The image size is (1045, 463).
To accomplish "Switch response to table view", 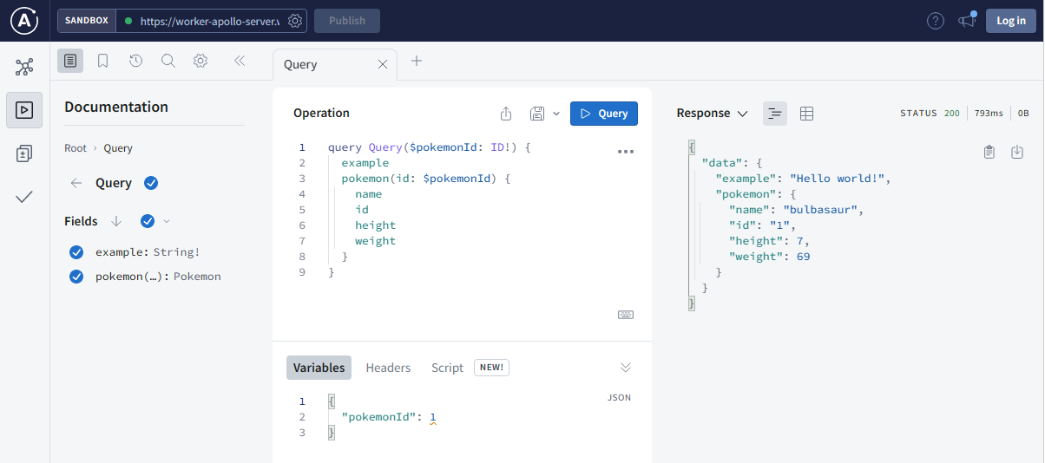I will pos(806,114).
